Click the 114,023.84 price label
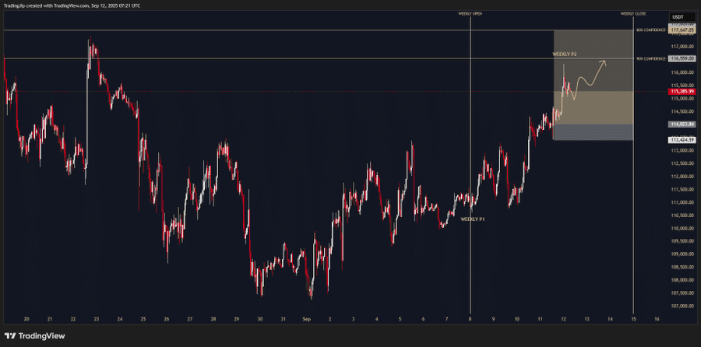Screen dimensions: 701x347 point(681,124)
